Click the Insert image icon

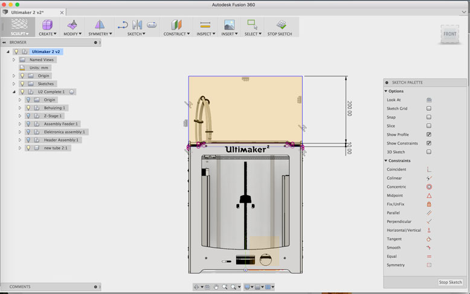click(230, 25)
